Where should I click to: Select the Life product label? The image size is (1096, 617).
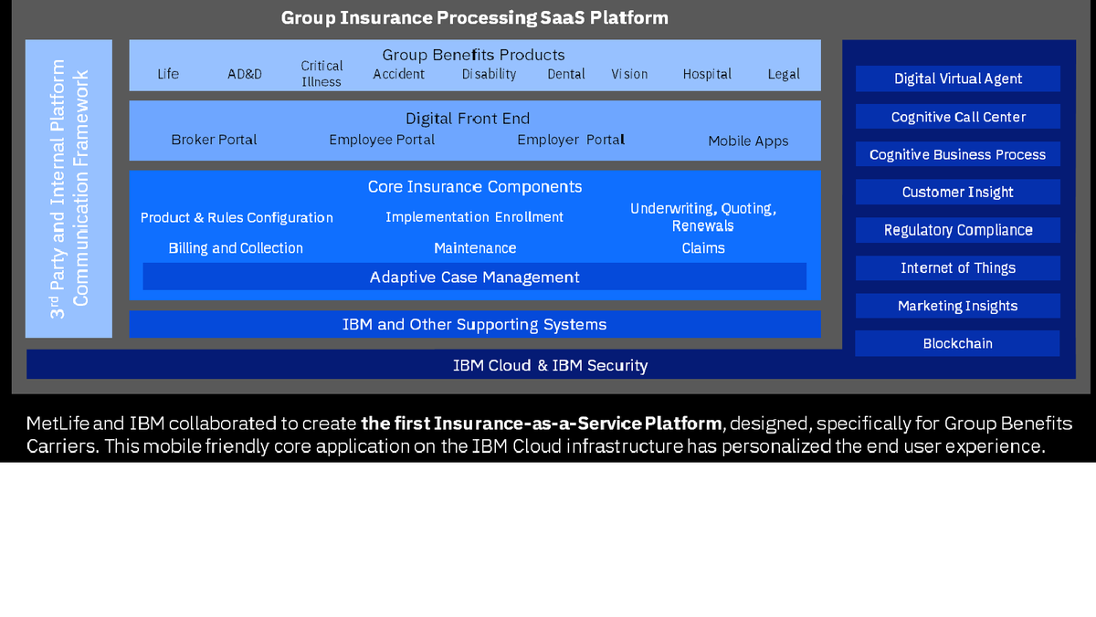pos(168,74)
